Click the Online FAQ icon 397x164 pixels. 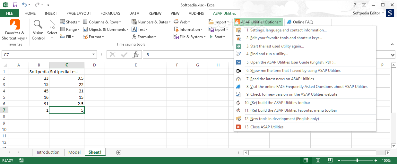289,22
